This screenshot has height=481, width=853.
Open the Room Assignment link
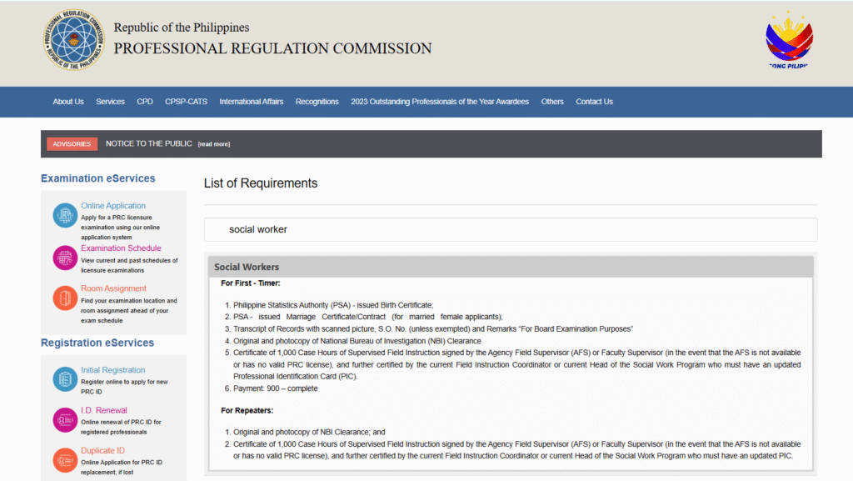[113, 288]
